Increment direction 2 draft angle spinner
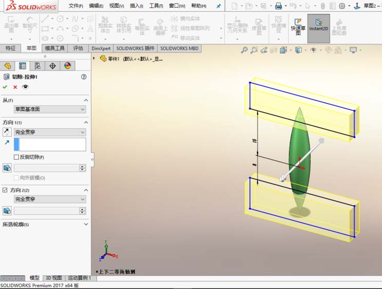Image resolution: width=382 pixels, height=289 pixels. tap(82, 209)
